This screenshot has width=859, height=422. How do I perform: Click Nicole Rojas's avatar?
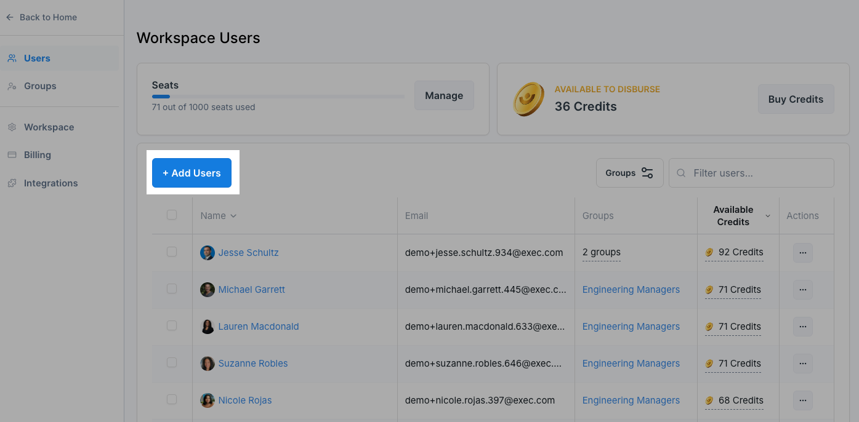(208, 400)
